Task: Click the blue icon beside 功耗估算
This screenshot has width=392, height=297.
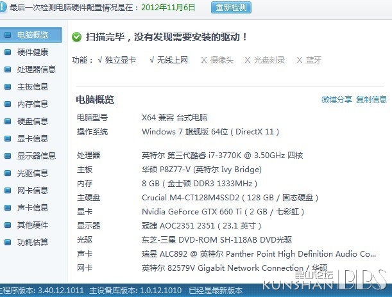Action: [x=8, y=242]
